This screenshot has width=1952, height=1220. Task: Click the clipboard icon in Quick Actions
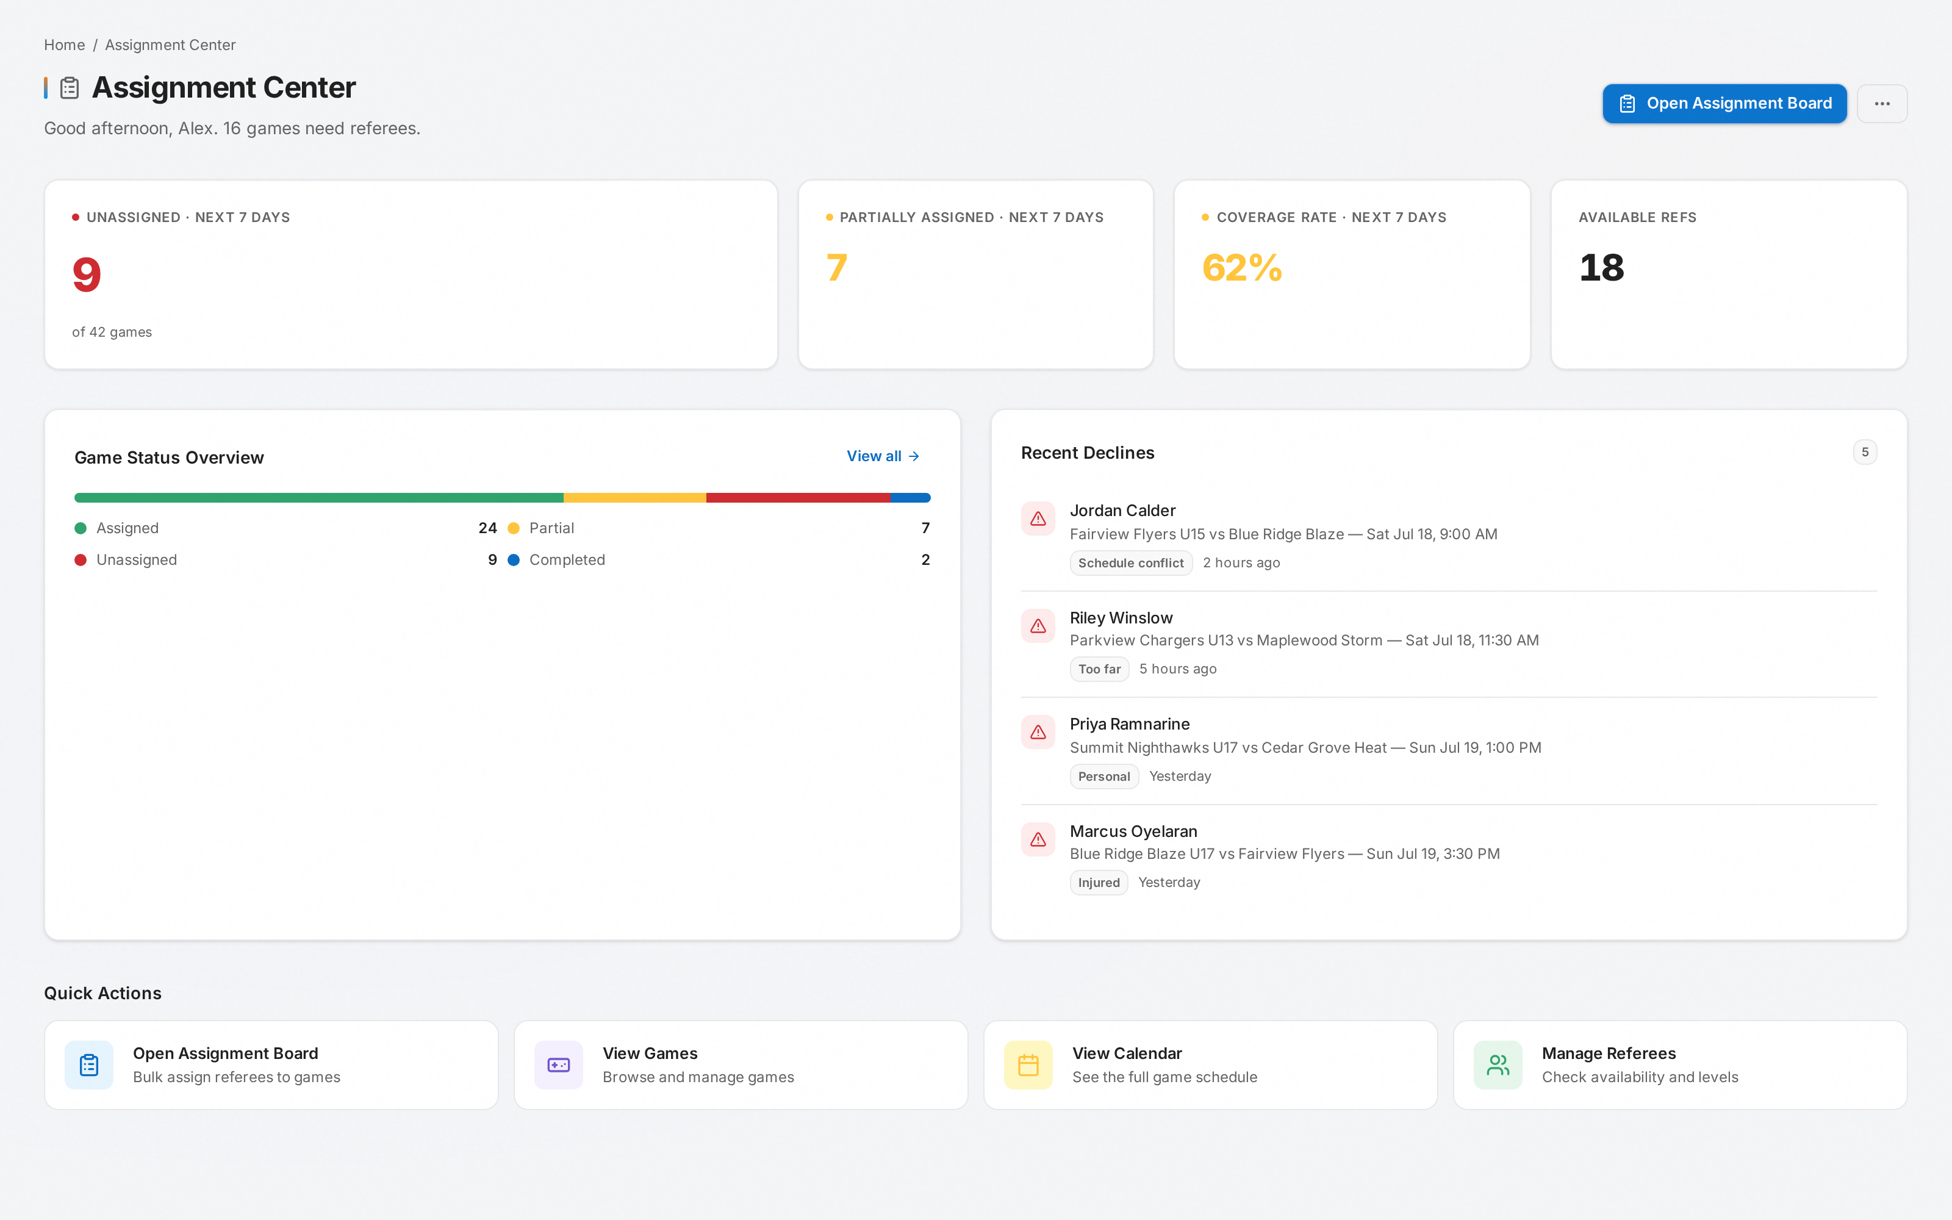point(88,1065)
